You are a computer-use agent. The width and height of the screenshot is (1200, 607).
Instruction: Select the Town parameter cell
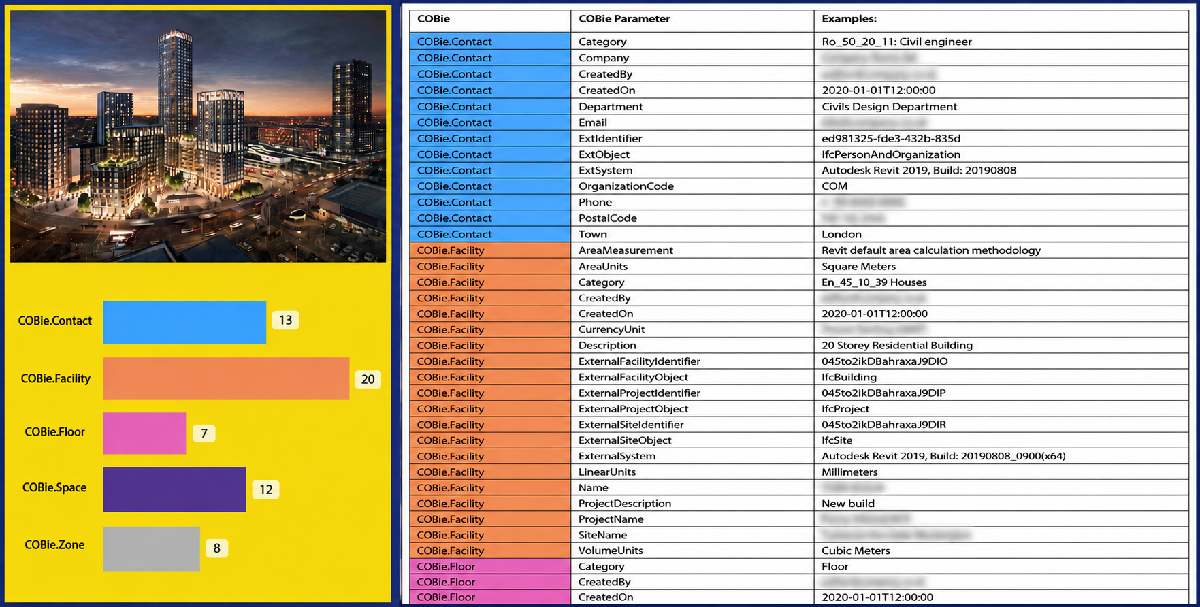pos(692,234)
